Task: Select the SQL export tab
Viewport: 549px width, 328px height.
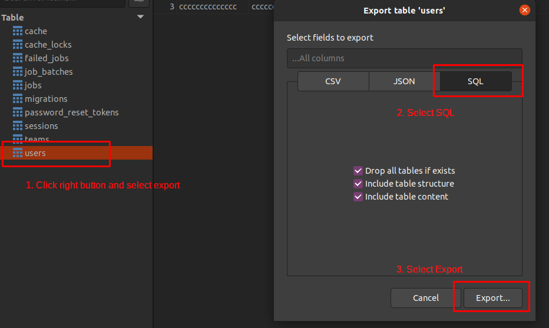Action: (x=475, y=81)
